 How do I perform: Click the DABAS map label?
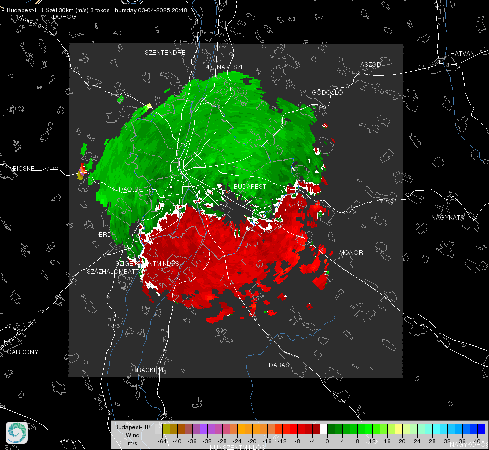coord(279,365)
